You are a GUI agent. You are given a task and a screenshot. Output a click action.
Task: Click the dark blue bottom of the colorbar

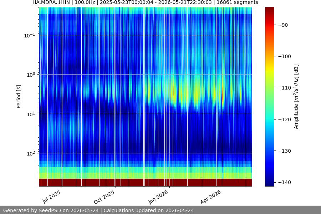pyautogui.click(x=269, y=183)
